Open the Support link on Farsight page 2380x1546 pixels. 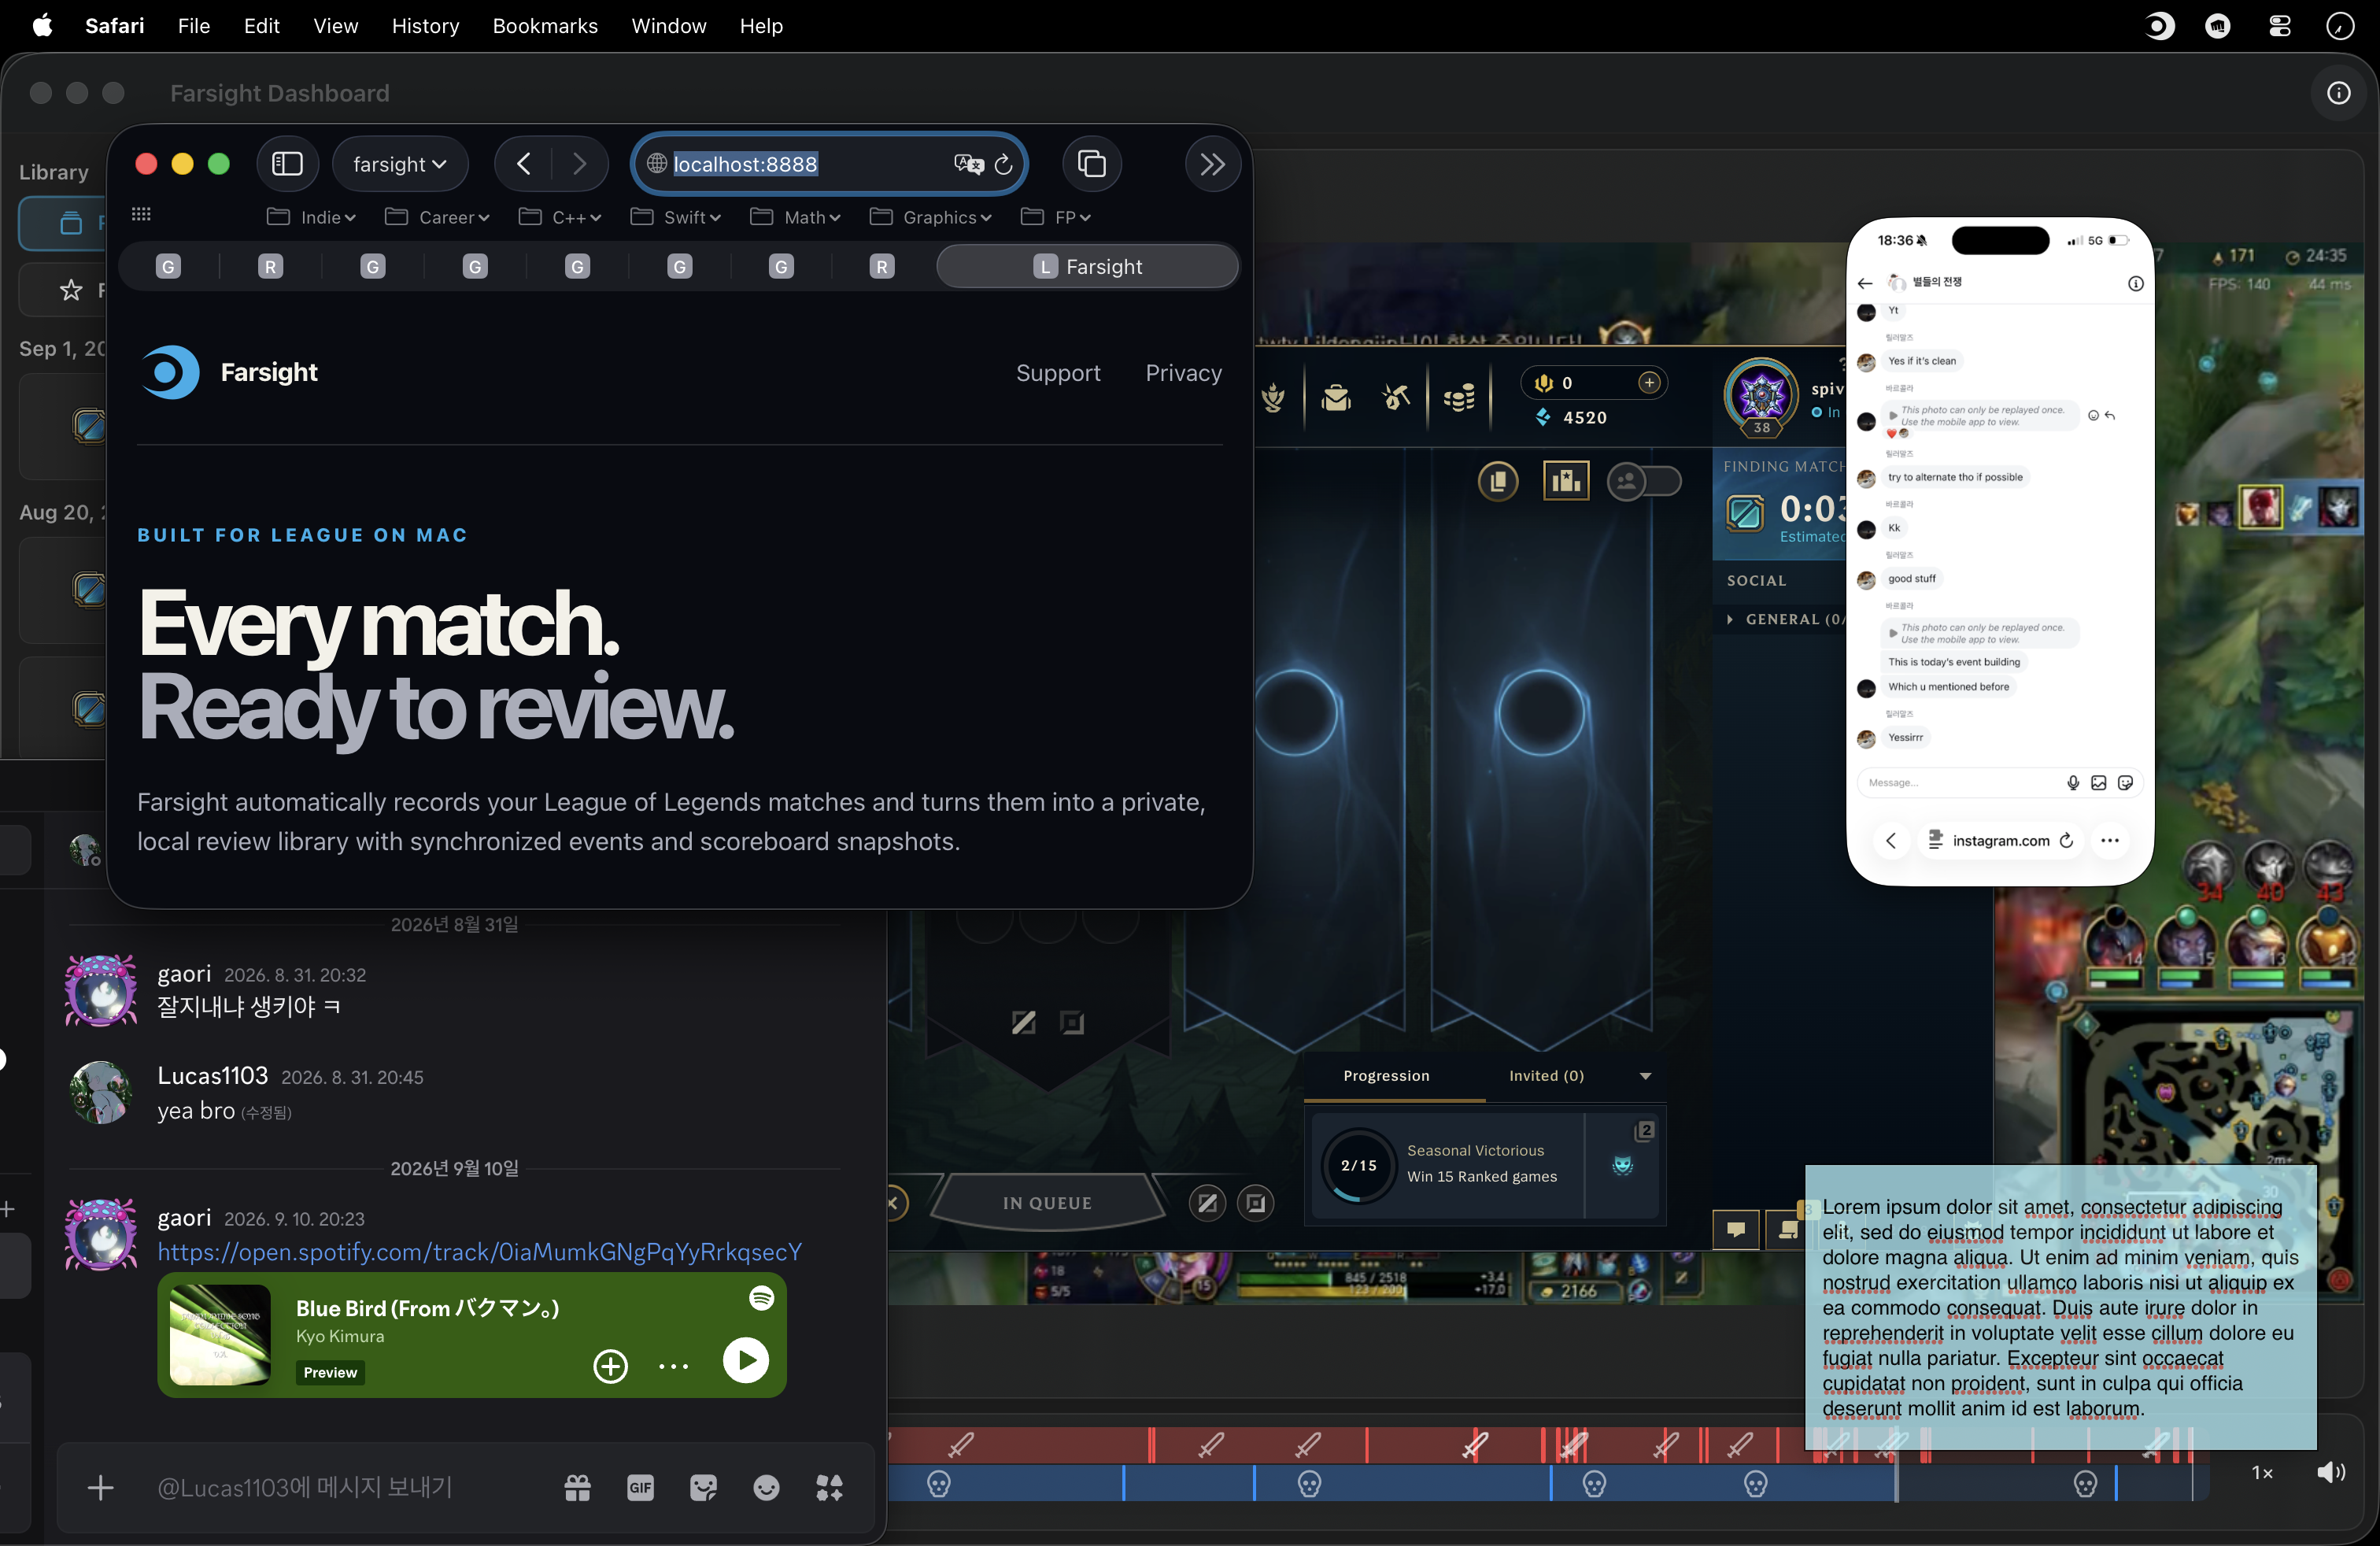tap(1058, 372)
